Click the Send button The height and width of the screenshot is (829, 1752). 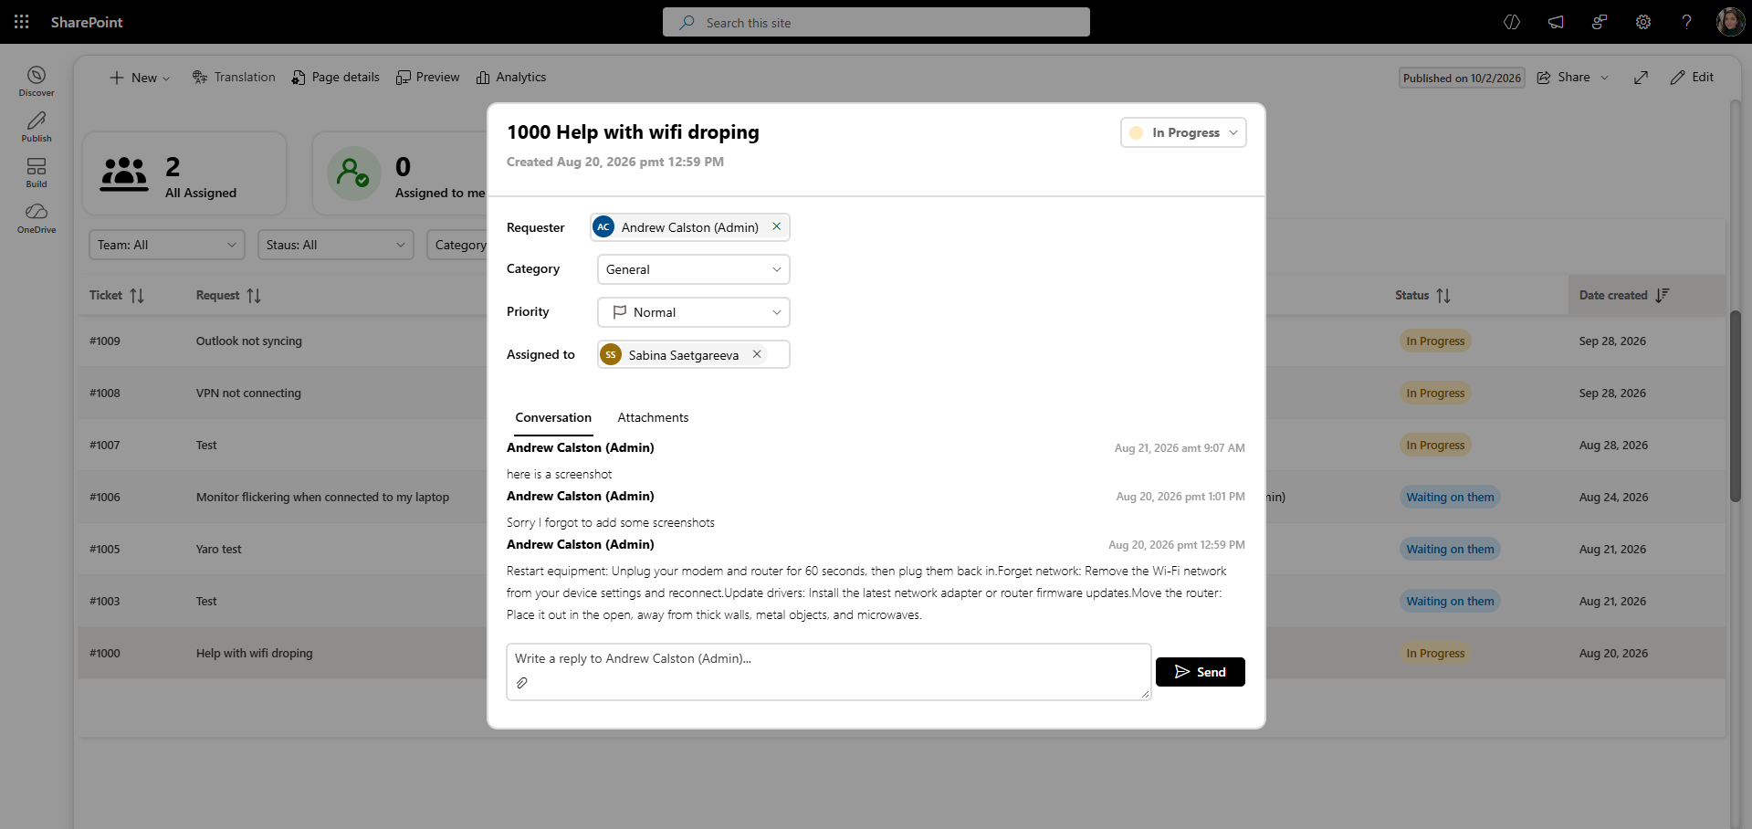pyautogui.click(x=1200, y=672)
